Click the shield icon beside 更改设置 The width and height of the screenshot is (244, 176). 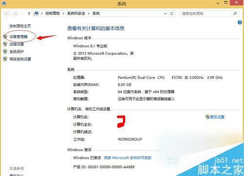pyautogui.click(x=207, y=117)
